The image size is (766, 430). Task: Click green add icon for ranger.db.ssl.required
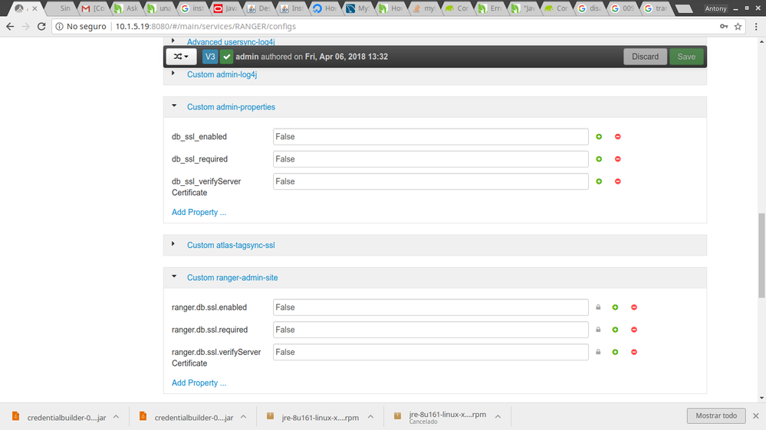[x=615, y=330]
